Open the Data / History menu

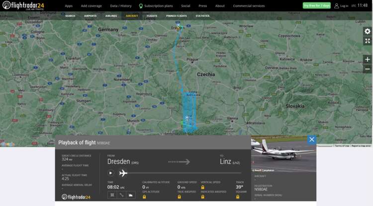121,6
